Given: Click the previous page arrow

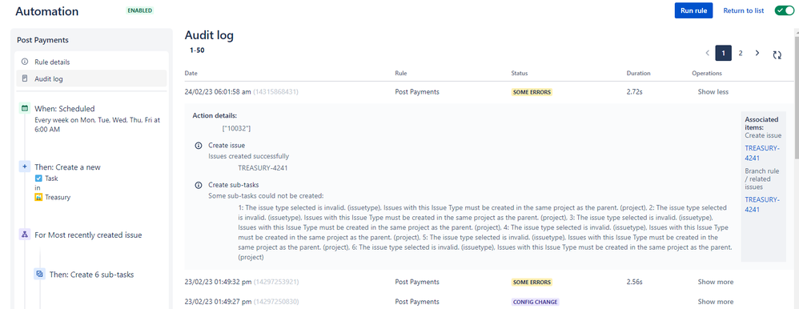Looking at the screenshot, I should point(707,53).
